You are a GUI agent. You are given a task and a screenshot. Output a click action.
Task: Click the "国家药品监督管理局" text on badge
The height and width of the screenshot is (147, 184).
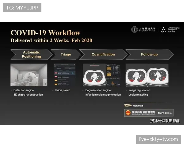pyautogui.click(x=144, y=112)
